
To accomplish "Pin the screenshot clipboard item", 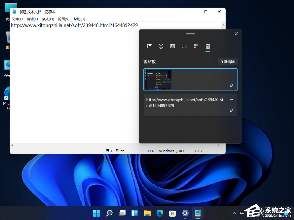I will (x=231, y=85).
